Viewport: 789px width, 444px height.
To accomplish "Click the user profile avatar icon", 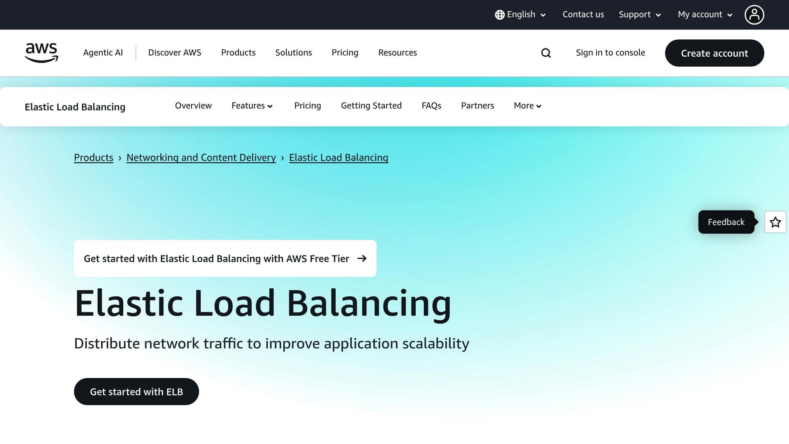I will (x=754, y=15).
